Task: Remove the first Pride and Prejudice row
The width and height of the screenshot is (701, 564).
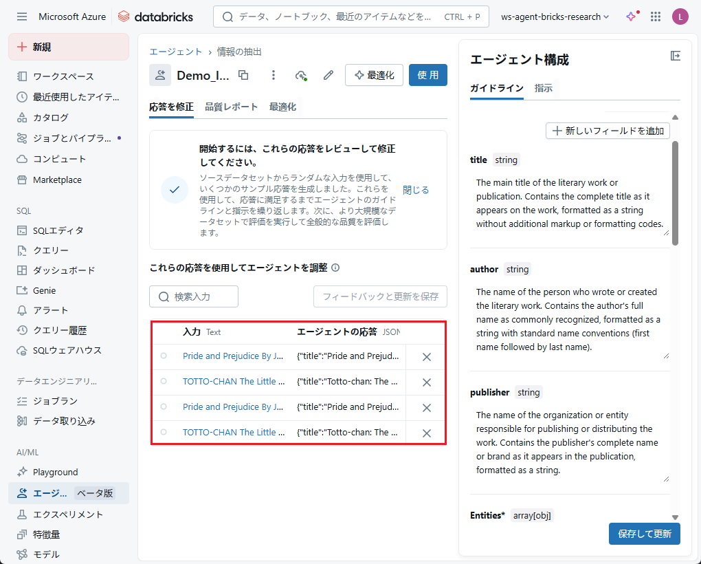Action: (x=426, y=357)
